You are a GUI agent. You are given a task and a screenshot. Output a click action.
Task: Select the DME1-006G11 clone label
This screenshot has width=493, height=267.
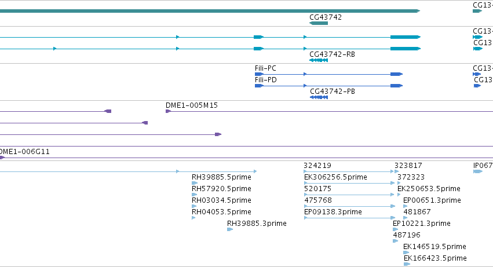(25, 152)
